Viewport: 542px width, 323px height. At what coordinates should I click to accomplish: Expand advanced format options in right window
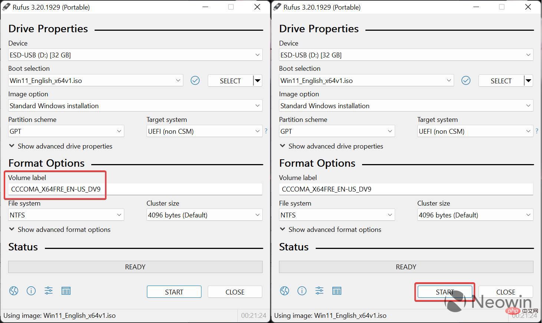[331, 229]
